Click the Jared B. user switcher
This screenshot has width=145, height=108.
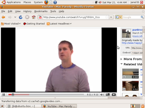pos(135,2)
